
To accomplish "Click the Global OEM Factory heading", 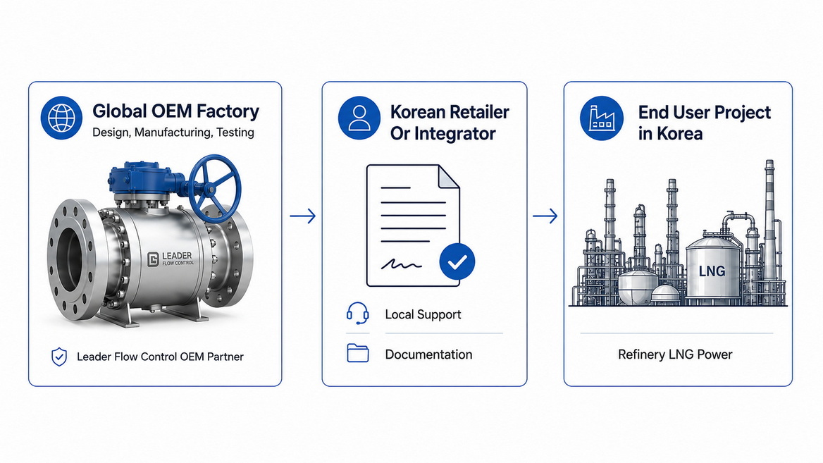I will (x=175, y=111).
